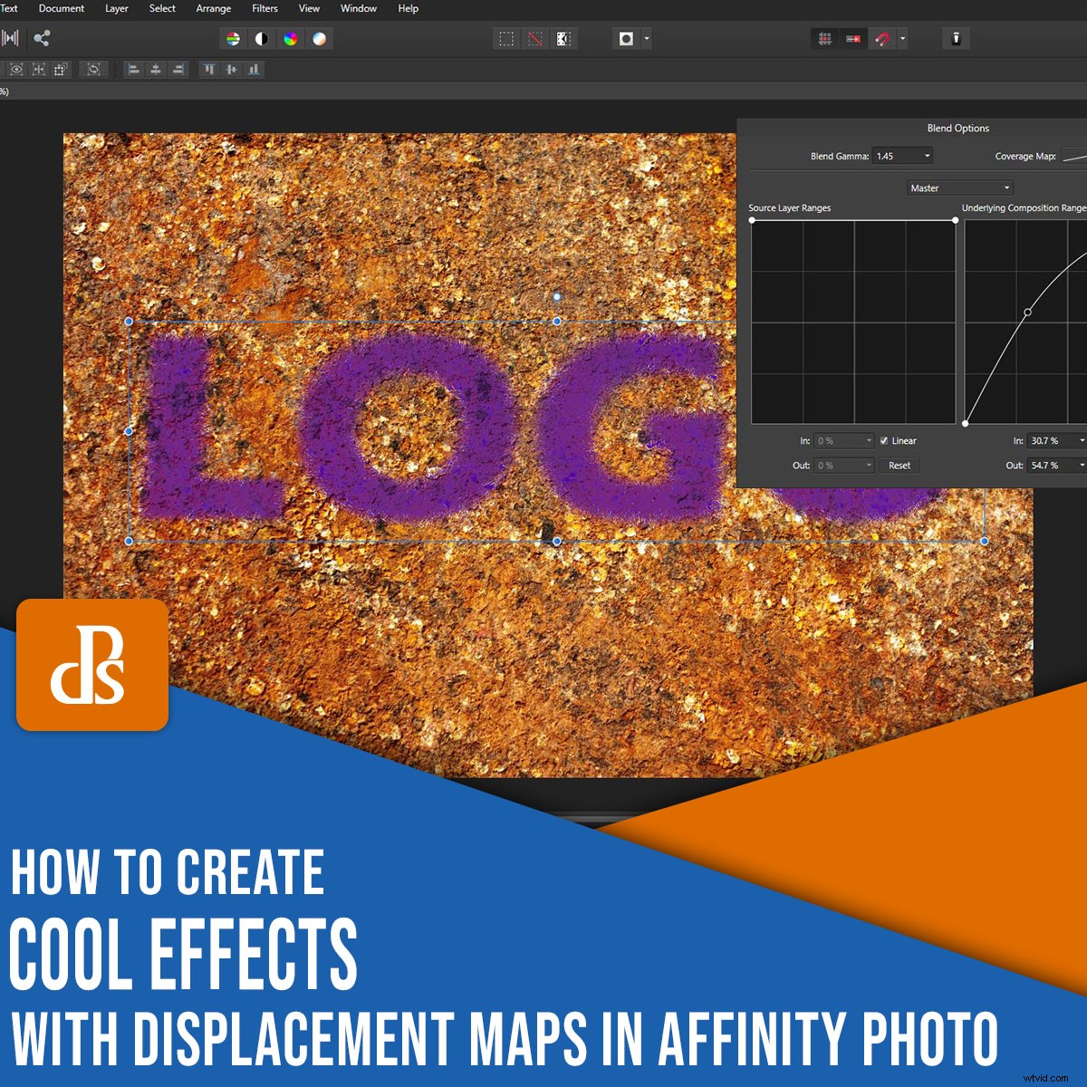This screenshot has height=1087, width=1087.
Task: Expand the snapping options dropdown arrow
Action: click(902, 38)
